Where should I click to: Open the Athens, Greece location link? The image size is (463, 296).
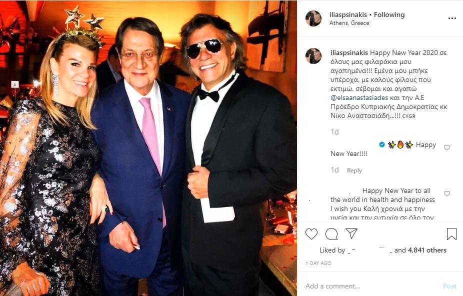point(349,23)
